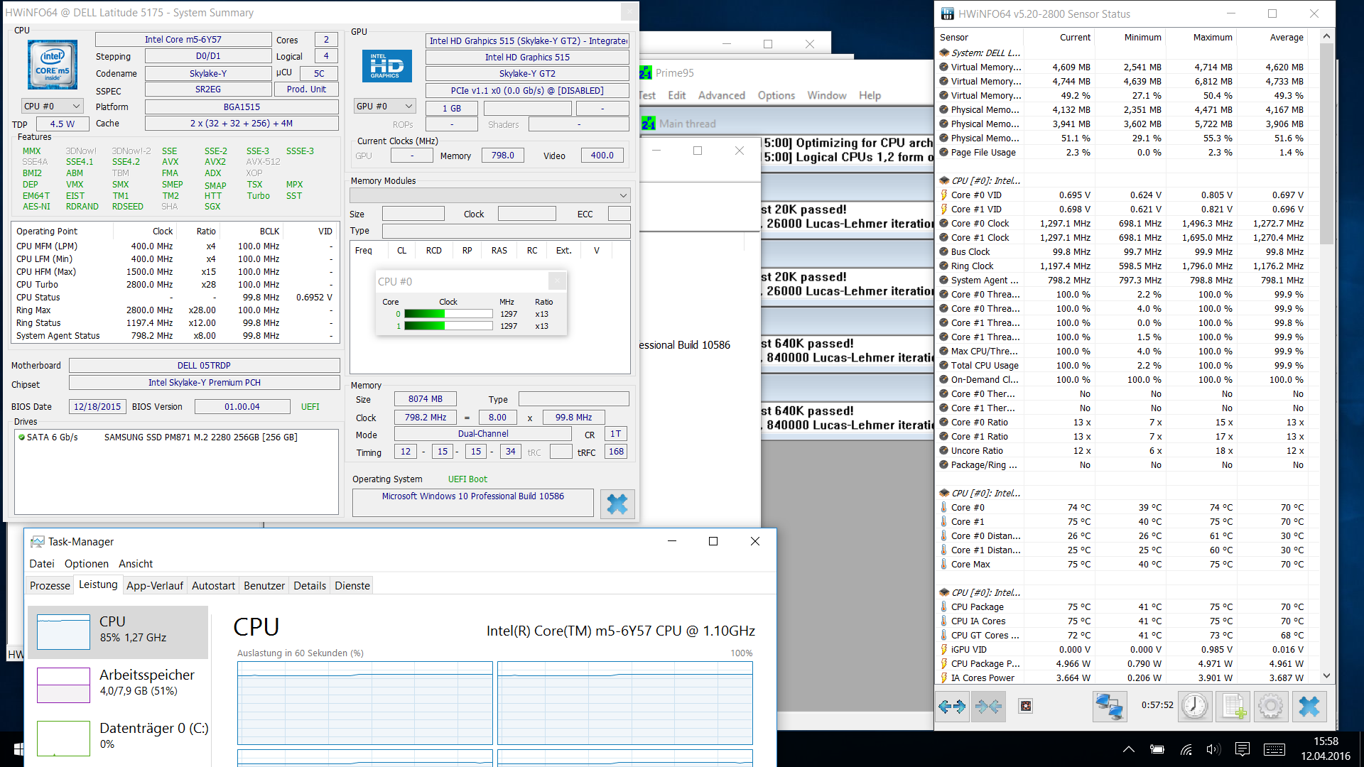
Task: Click blue X button in System Summary
Action: 617,504
